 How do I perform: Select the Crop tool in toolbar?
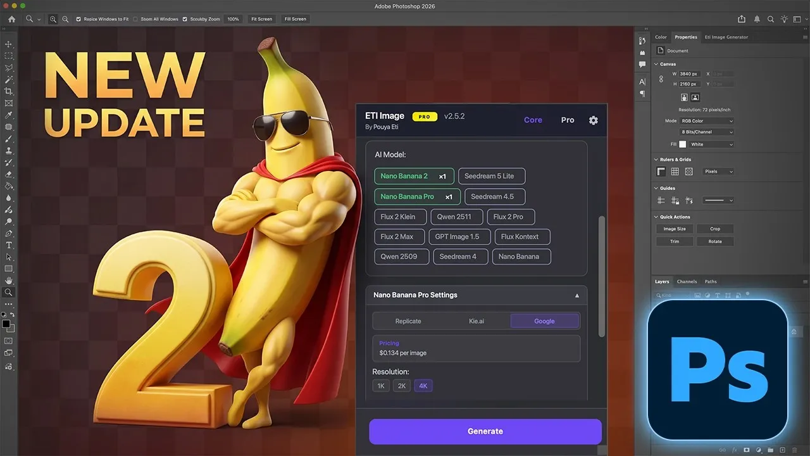click(x=9, y=91)
